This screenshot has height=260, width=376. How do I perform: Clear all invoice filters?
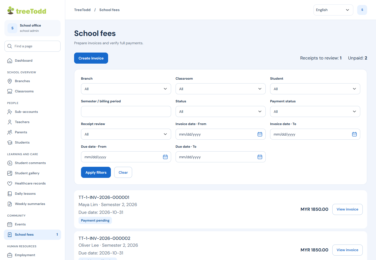pyautogui.click(x=123, y=172)
